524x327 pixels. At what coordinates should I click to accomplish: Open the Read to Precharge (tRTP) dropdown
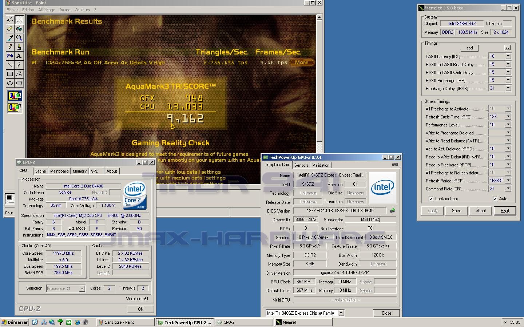[x=508, y=165]
